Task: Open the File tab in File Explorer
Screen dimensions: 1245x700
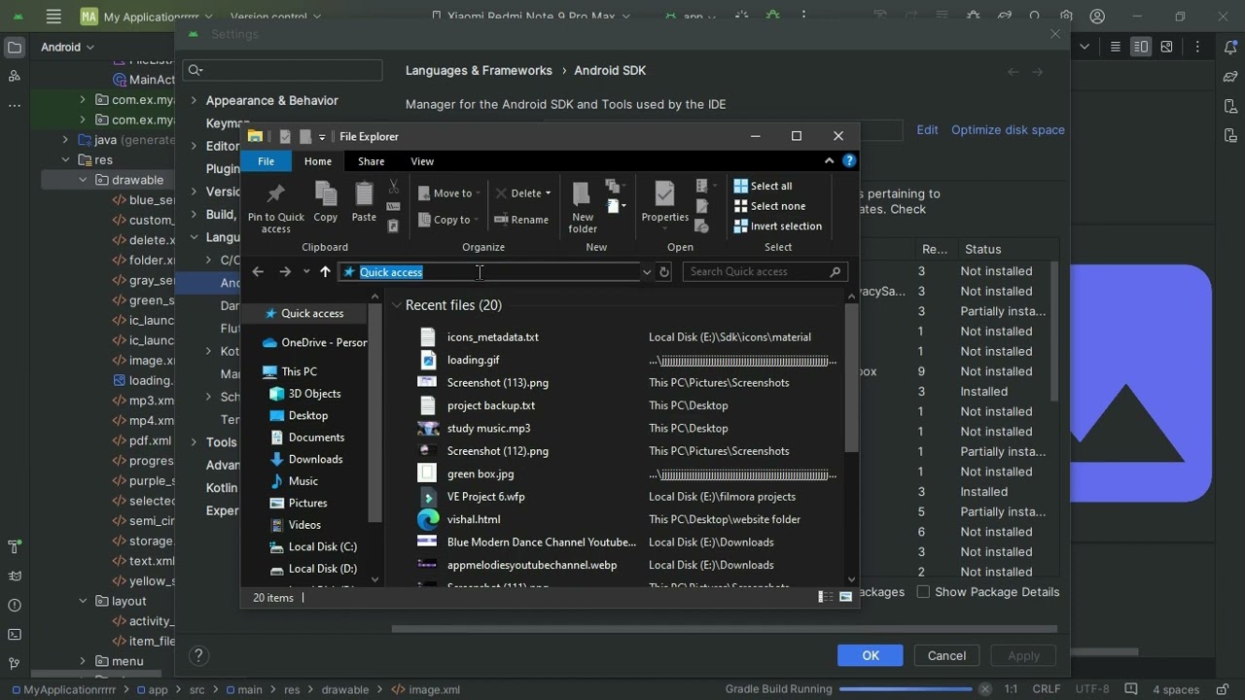Action: pyautogui.click(x=266, y=161)
